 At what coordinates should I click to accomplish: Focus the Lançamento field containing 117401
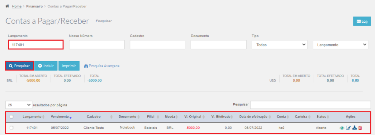click(x=36, y=45)
